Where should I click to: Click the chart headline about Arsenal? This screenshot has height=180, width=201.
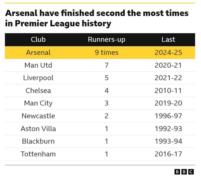tap(97, 18)
